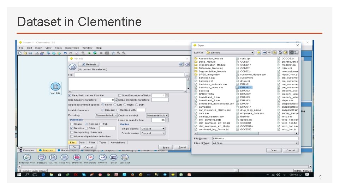Switch to the Types tab
339x190 pixels.
(x=103, y=142)
